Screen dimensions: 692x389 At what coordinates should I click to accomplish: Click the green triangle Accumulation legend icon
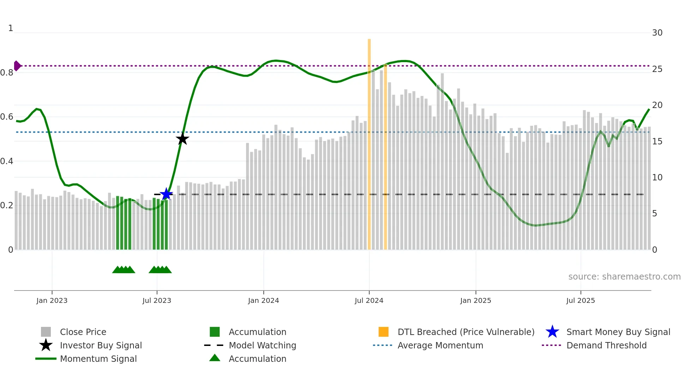tap(215, 358)
